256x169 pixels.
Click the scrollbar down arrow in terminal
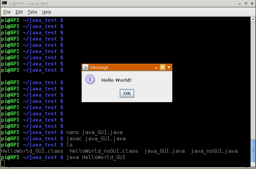coord(253,165)
